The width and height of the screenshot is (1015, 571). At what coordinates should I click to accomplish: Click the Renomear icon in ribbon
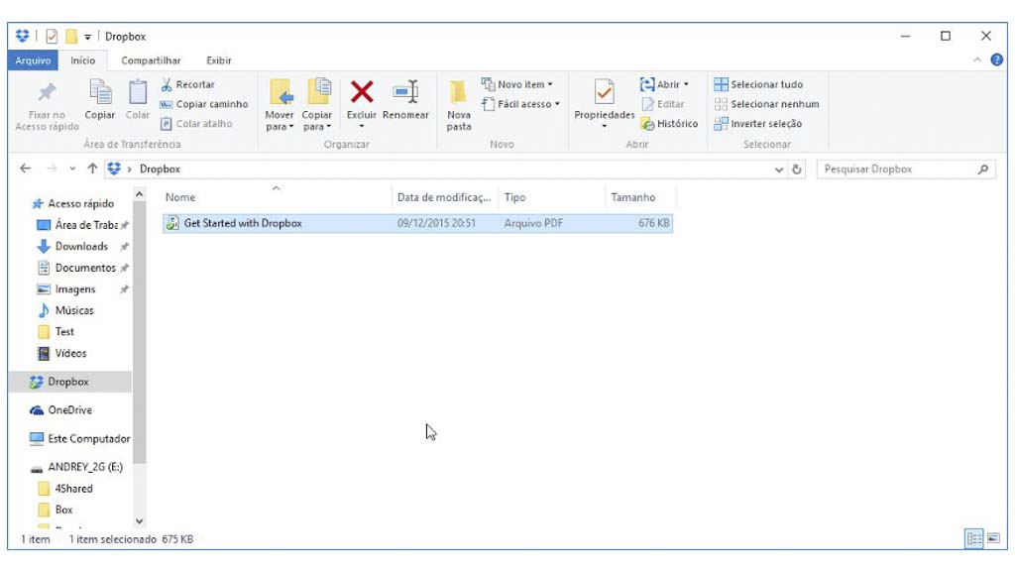tap(405, 93)
